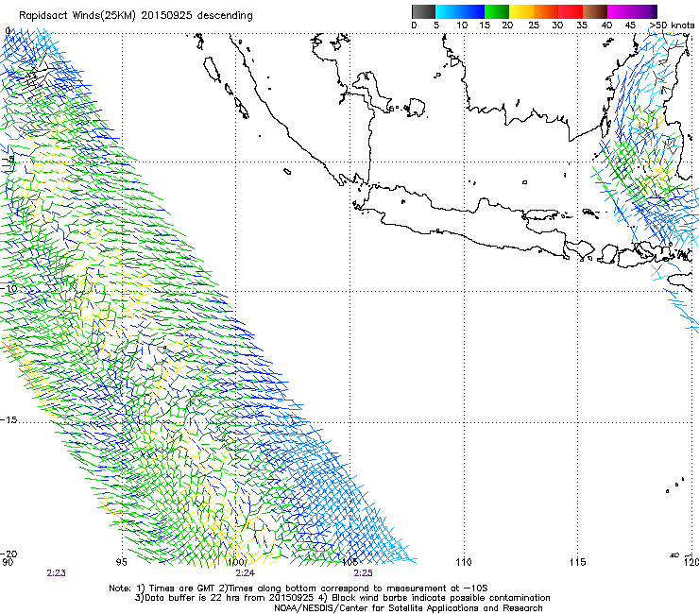Click the longitude label "110"
Viewport: 699px width, 614px height.
click(x=464, y=562)
